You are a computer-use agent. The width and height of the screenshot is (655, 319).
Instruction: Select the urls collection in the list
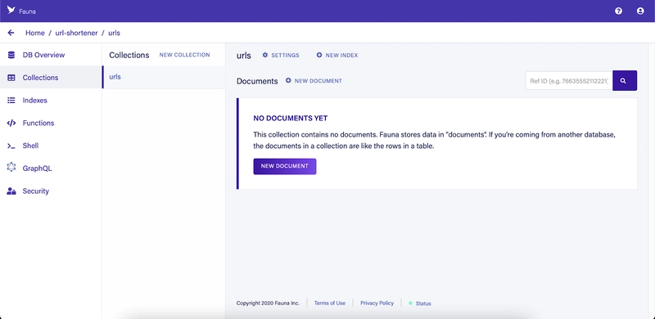coord(163,77)
